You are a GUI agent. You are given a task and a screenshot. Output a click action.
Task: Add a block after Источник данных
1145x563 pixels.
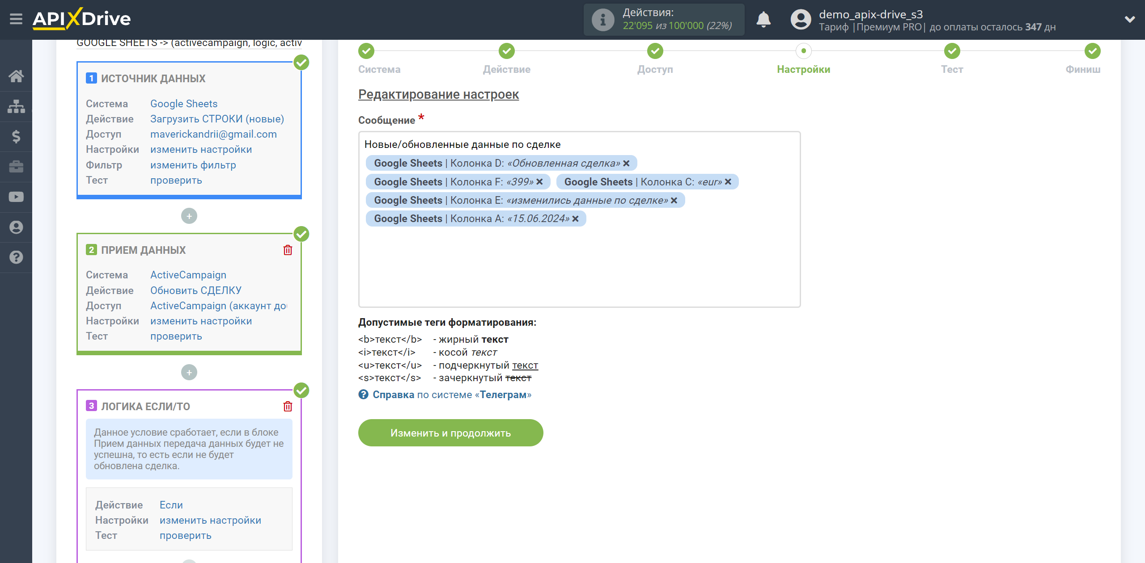(x=189, y=216)
